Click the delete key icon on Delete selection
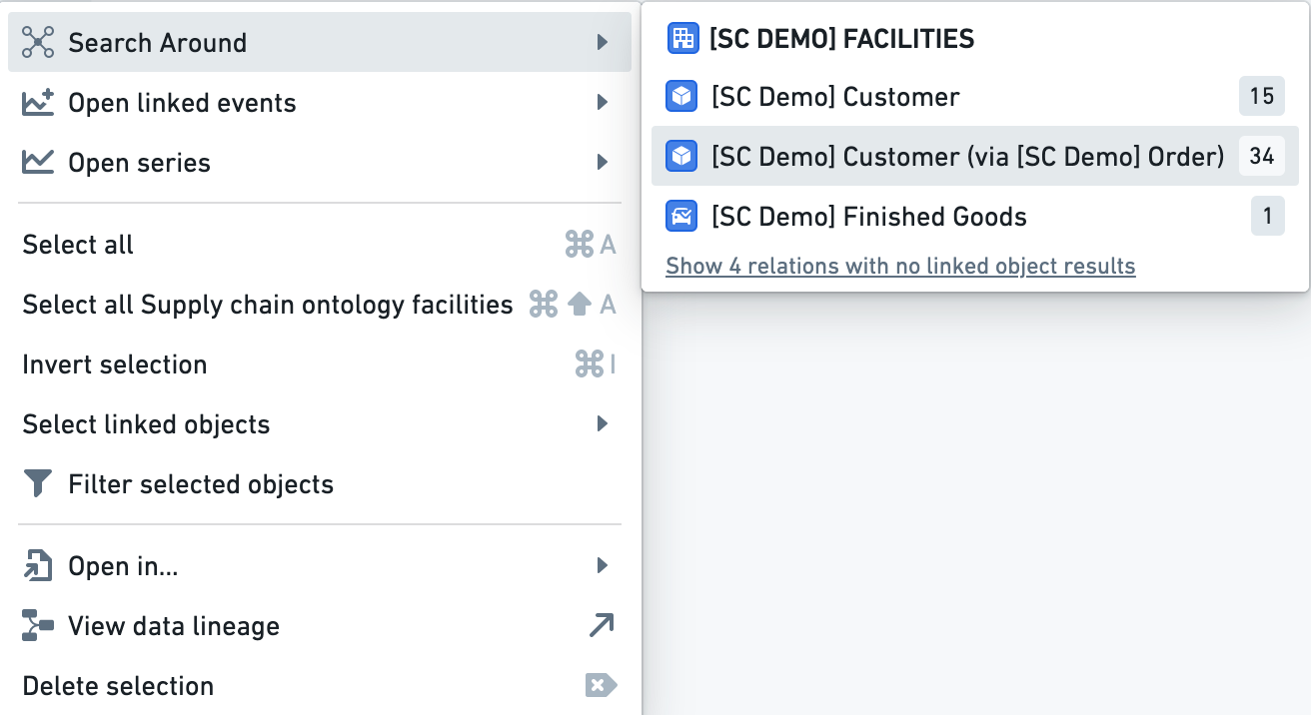The height and width of the screenshot is (715, 1311). 601,686
